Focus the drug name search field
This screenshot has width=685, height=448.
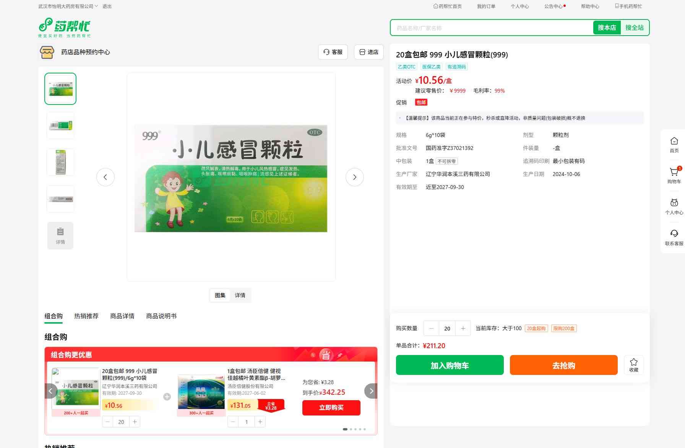click(x=491, y=28)
